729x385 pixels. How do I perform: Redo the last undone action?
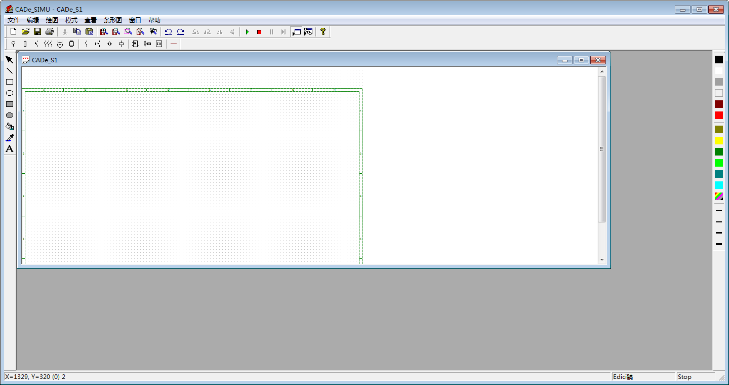coord(180,31)
